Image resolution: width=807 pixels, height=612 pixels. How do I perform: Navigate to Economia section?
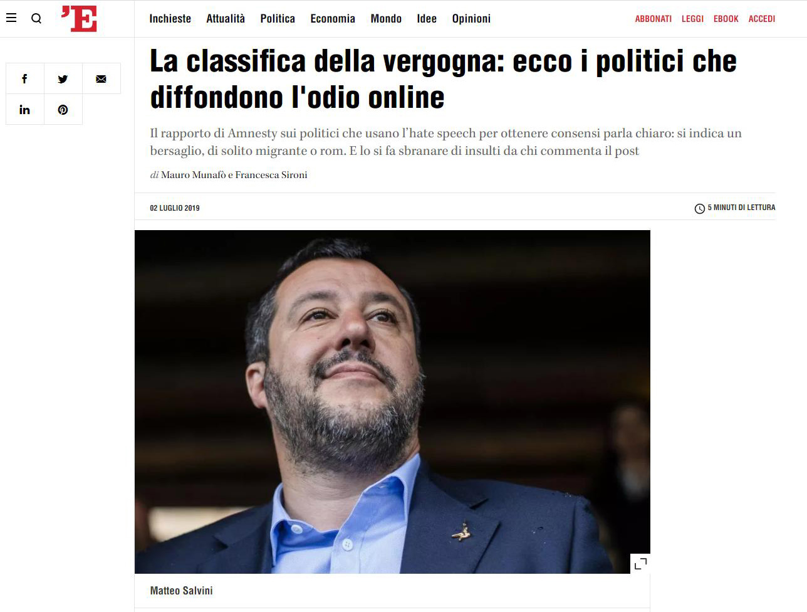point(333,19)
